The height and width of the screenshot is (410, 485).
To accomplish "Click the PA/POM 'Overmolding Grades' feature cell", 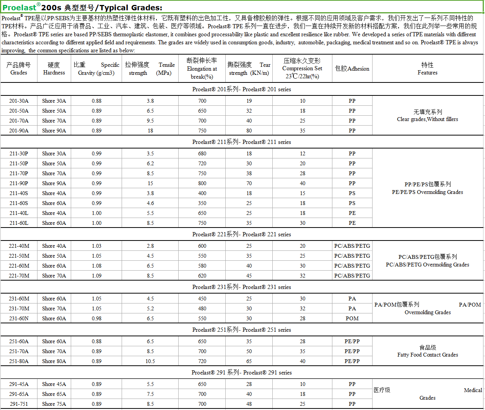I will (428, 308).
